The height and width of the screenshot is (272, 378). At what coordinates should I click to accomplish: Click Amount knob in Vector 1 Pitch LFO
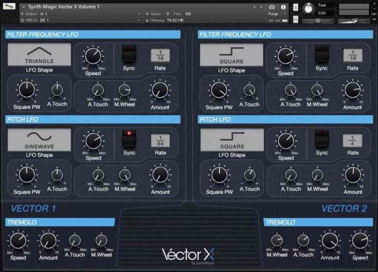(x=160, y=175)
